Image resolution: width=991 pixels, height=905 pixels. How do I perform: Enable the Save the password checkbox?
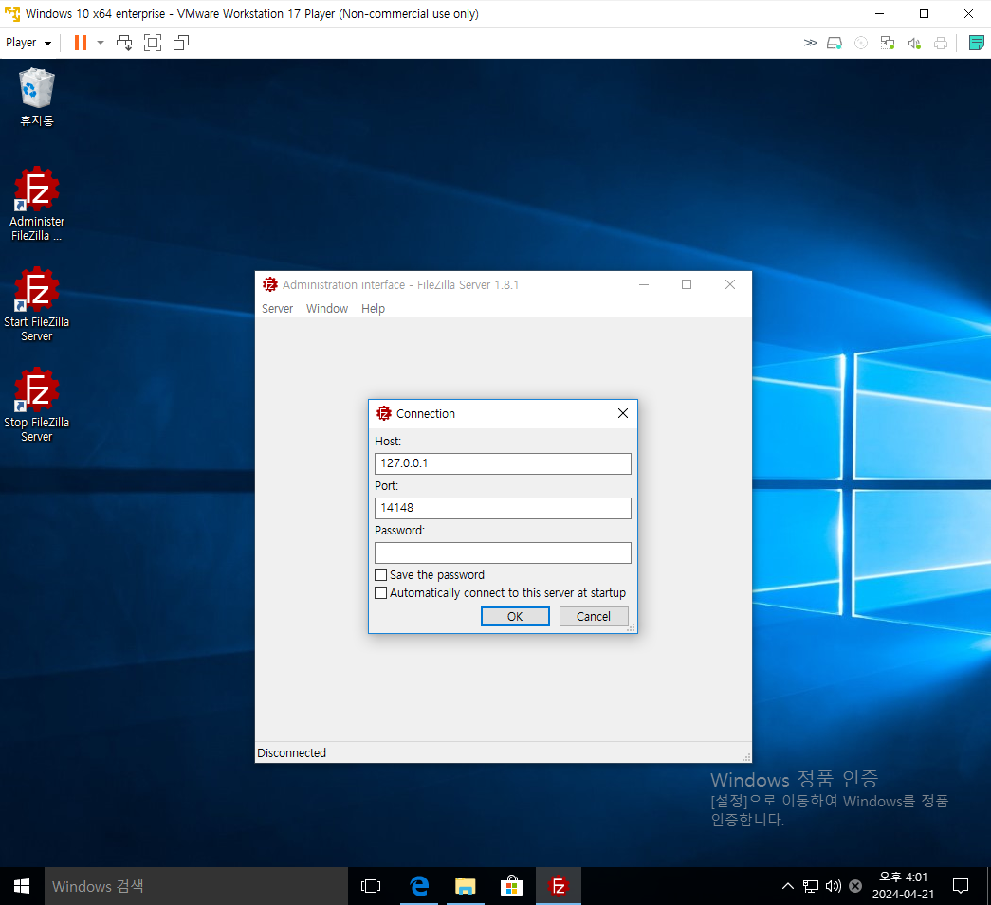tap(380, 574)
